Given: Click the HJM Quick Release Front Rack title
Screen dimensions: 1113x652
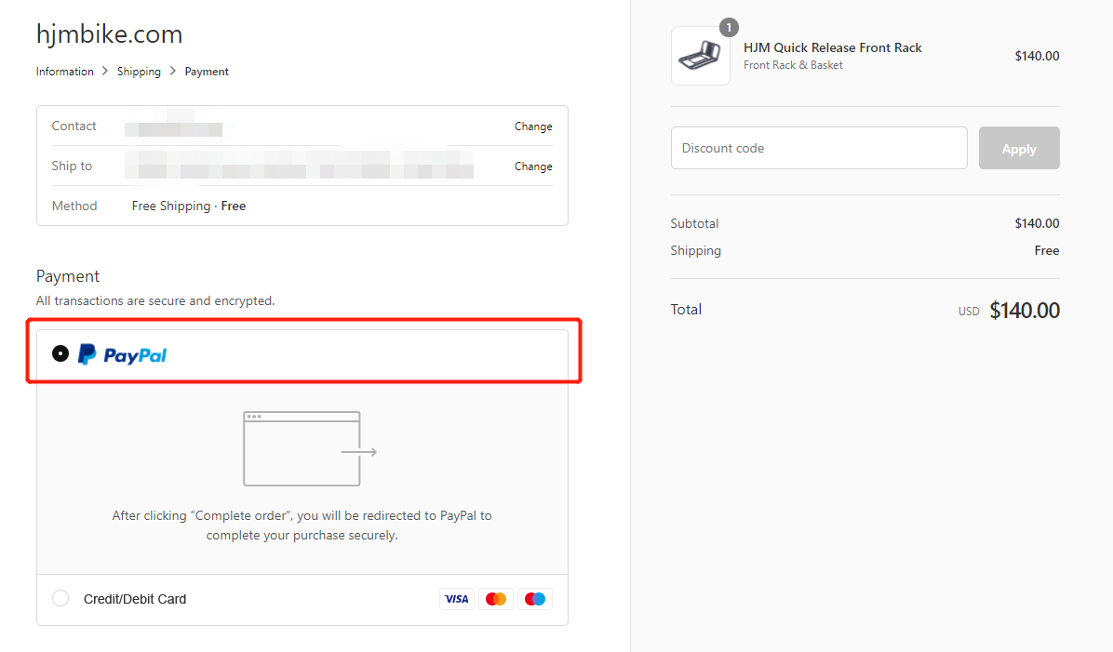Looking at the screenshot, I should click(833, 47).
